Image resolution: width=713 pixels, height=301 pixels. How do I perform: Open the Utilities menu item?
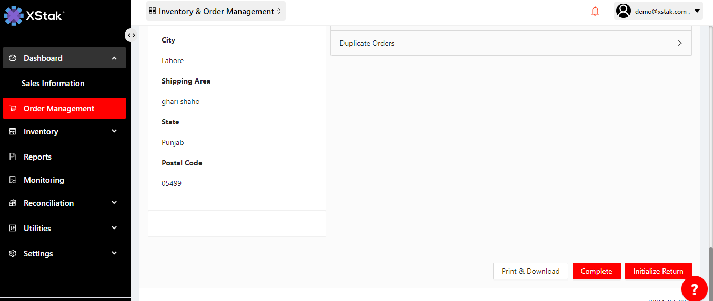(37, 229)
